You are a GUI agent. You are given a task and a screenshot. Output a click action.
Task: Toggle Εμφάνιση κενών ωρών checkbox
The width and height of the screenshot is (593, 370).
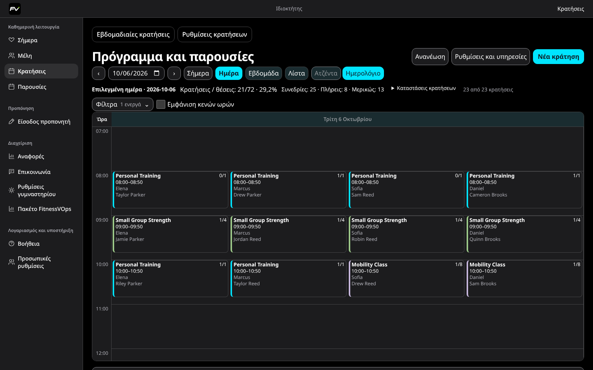pyautogui.click(x=161, y=104)
